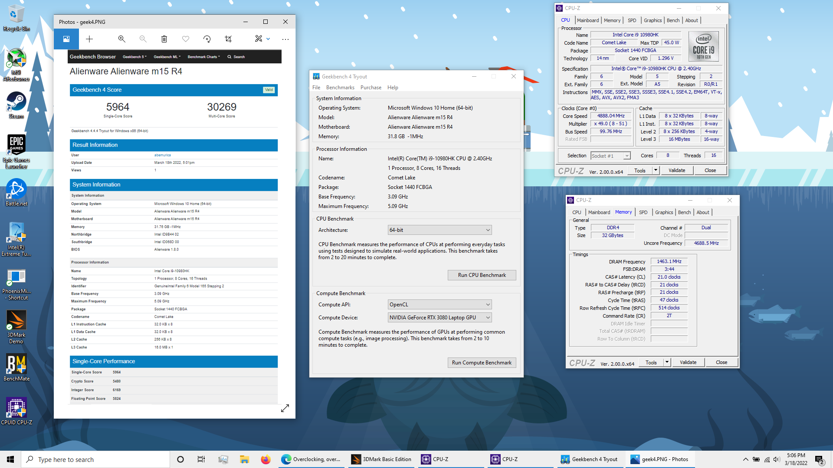The height and width of the screenshot is (468, 833).
Task: Open the Windows Start menu
Action: (x=10, y=459)
